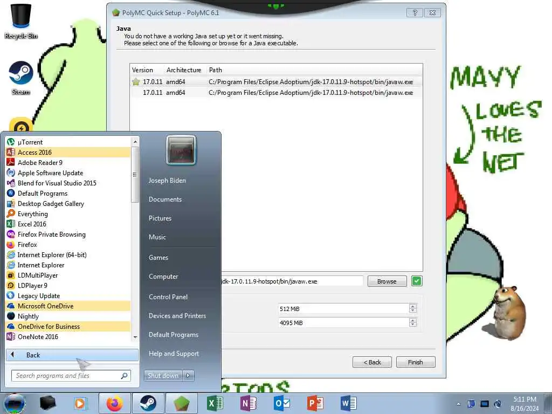Select the starred 17.0.11 Java row
The width and height of the screenshot is (552, 414).
tap(276, 82)
